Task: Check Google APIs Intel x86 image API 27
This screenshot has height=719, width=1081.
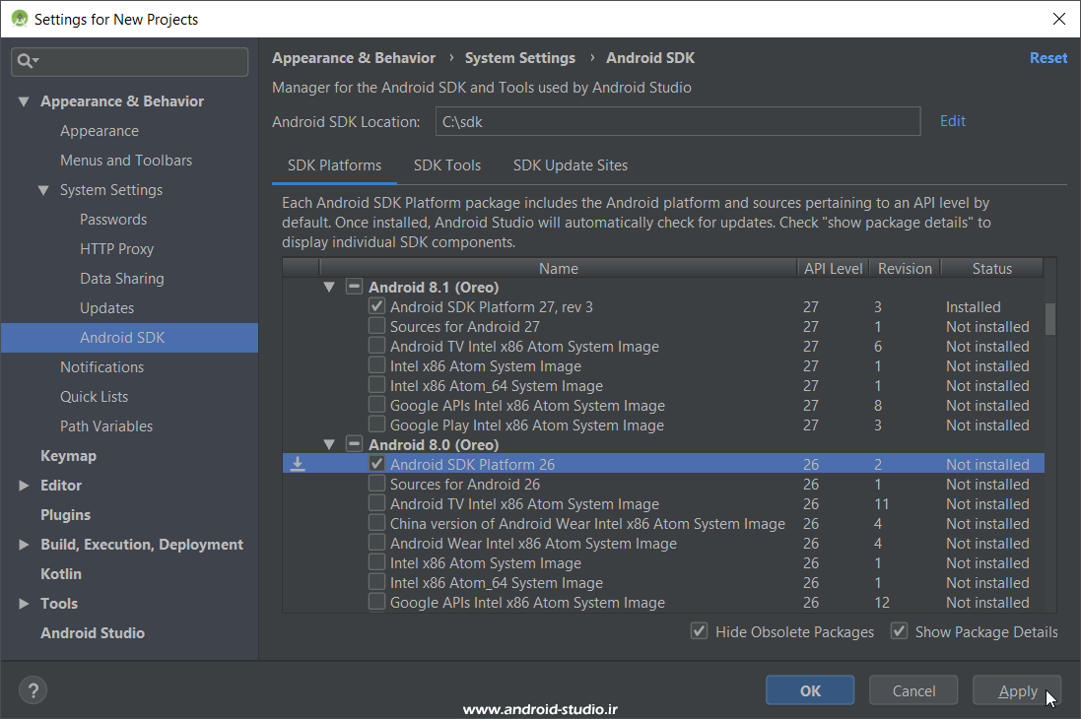Action: 376,405
